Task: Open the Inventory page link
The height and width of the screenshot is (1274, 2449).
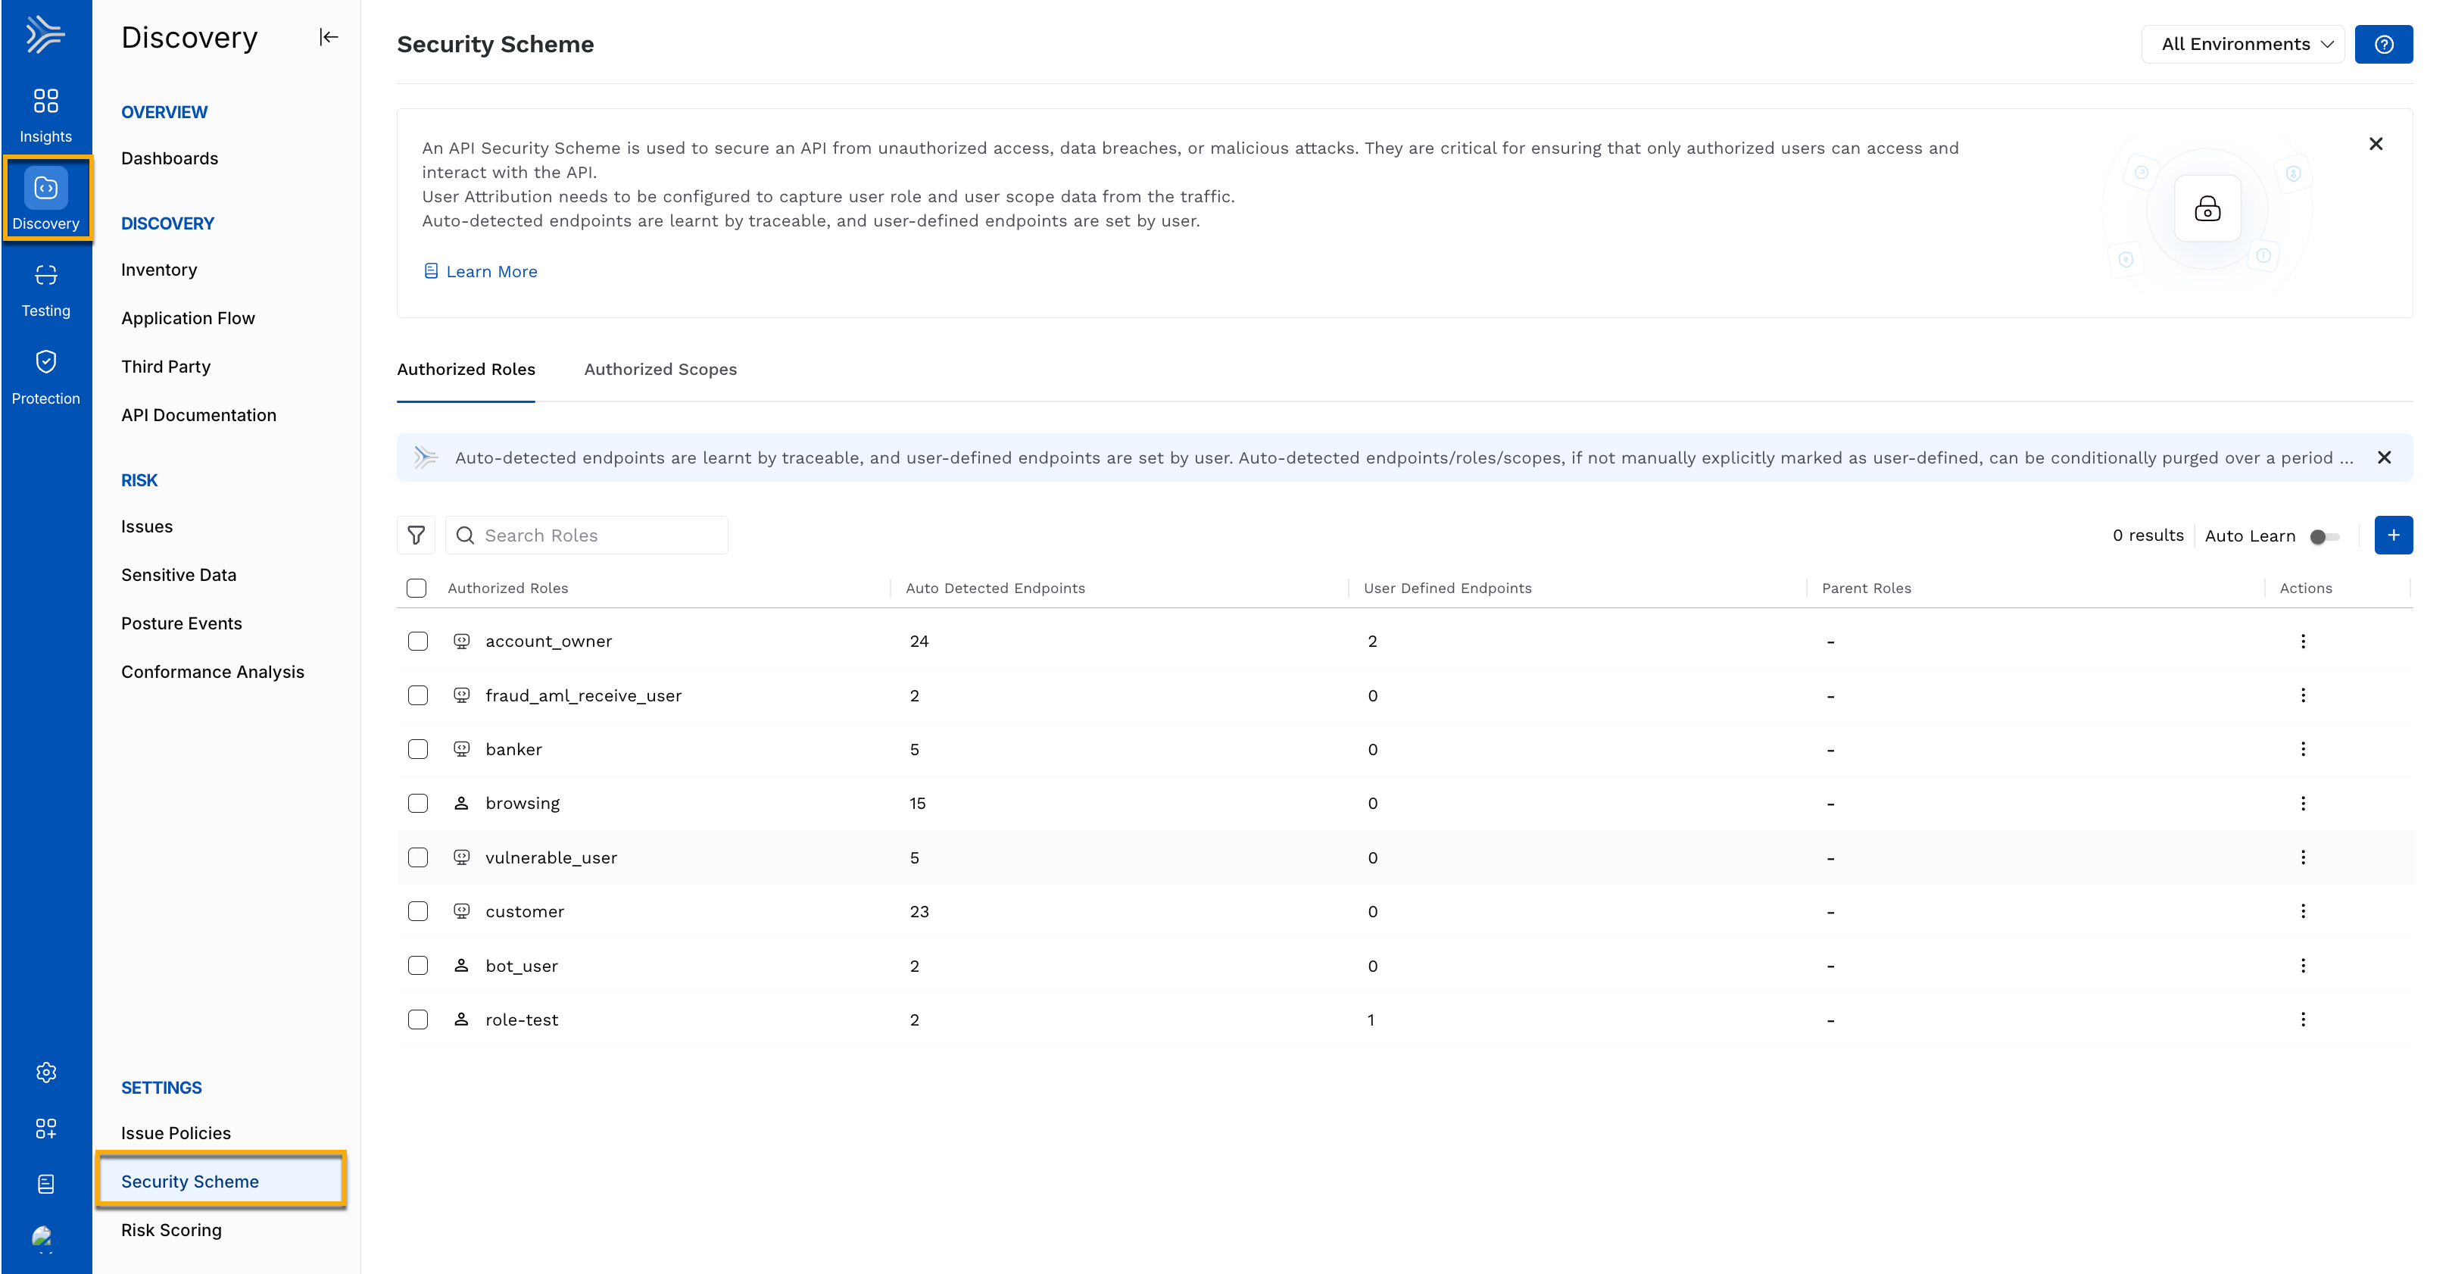Action: point(159,270)
